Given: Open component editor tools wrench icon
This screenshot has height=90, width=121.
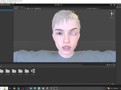Looking at the screenshot, I should [88, 8].
